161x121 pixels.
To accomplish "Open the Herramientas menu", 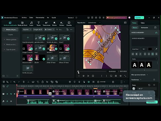I will tap(40, 18).
